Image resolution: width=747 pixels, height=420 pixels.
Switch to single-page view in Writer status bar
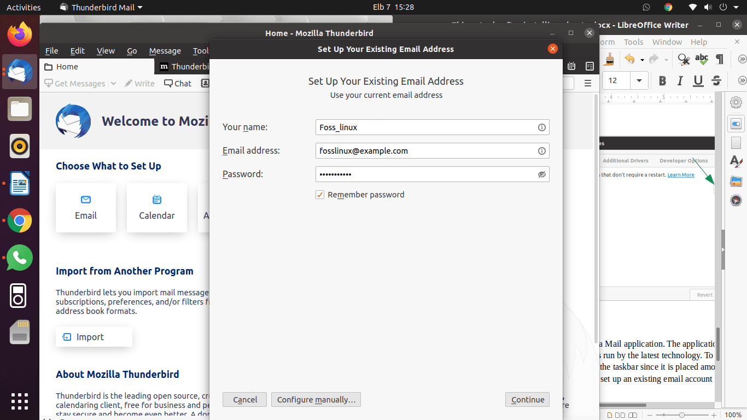coord(611,415)
